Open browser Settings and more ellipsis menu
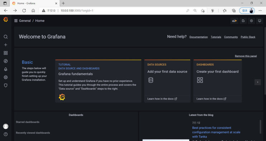 tap(260, 11)
